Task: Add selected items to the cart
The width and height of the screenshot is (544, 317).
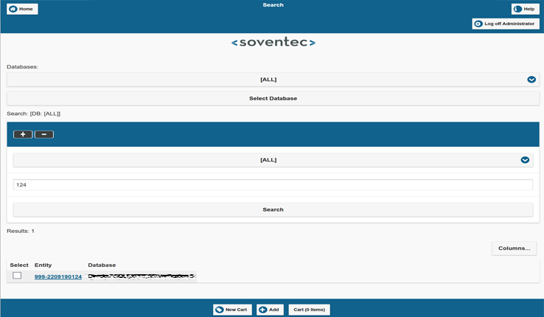Action: [270, 310]
